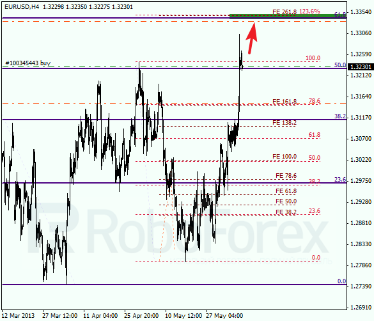
Task: Click the purple 23.6 retracement label
Action: (x=340, y=179)
